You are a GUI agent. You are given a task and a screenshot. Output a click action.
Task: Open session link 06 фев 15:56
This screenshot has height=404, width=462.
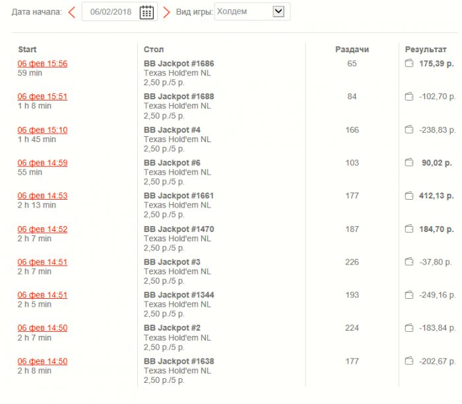coord(42,63)
